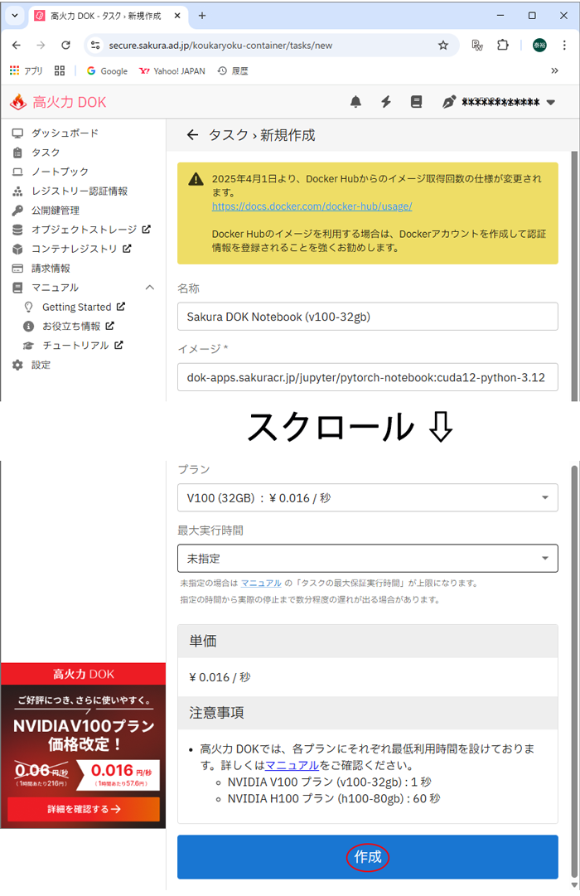580x896 pixels.
Task: Click the object storage database icon
Action: click(x=17, y=230)
